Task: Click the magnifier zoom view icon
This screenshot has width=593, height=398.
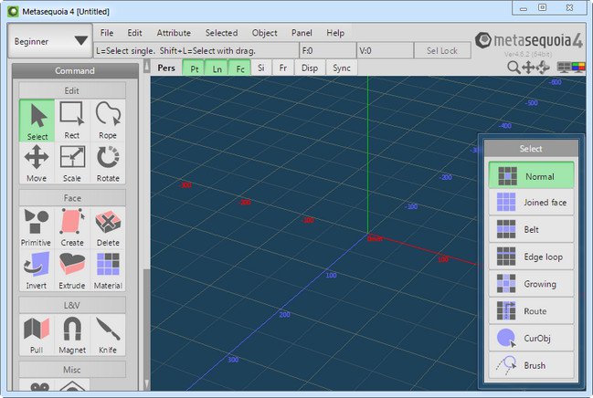Action: (514, 68)
